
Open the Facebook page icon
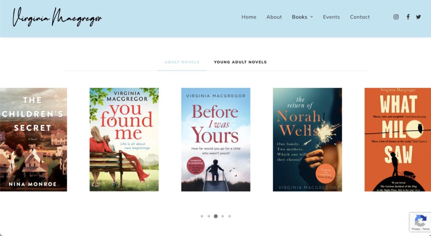pos(408,17)
